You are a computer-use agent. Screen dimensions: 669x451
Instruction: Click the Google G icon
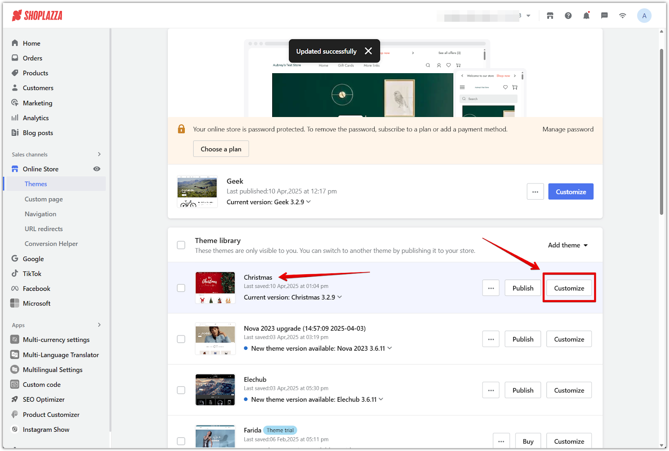pyautogui.click(x=15, y=259)
